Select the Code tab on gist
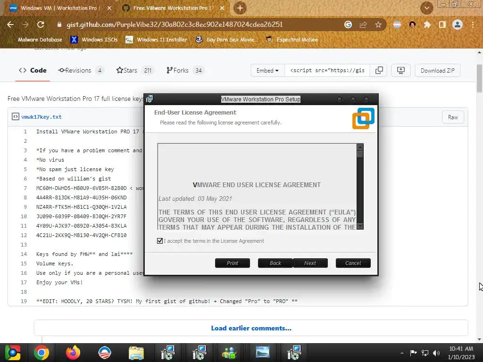This screenshot has width=483, height=362. point(33,70)
